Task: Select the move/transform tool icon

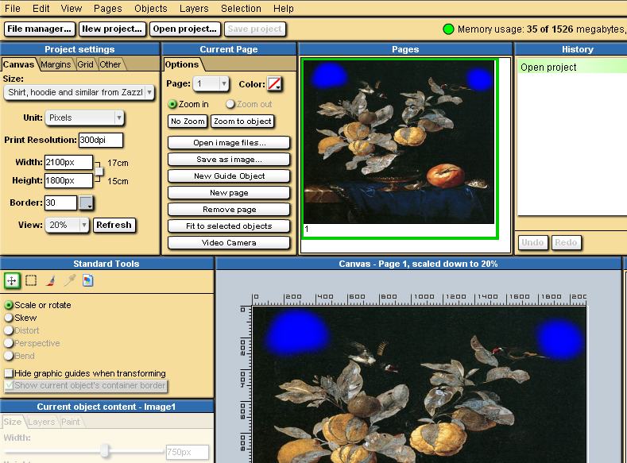Action: 12,280
